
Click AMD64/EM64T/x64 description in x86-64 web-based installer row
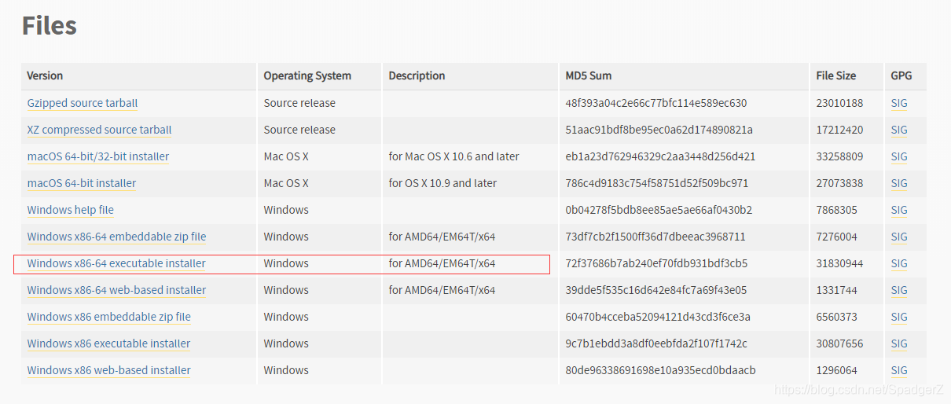(442, 290)
